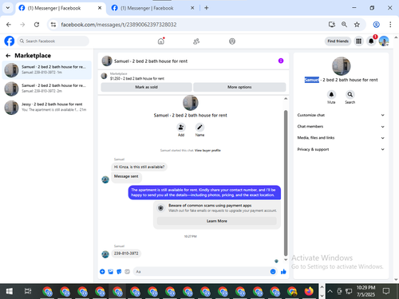The width and height of the screenshot is (399, 299).
Task: View site information icon in address bar
Action: tap(53, 25)
